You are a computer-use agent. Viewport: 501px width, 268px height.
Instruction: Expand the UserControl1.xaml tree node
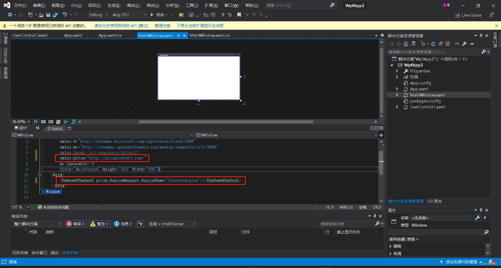[x=397, y=107]
